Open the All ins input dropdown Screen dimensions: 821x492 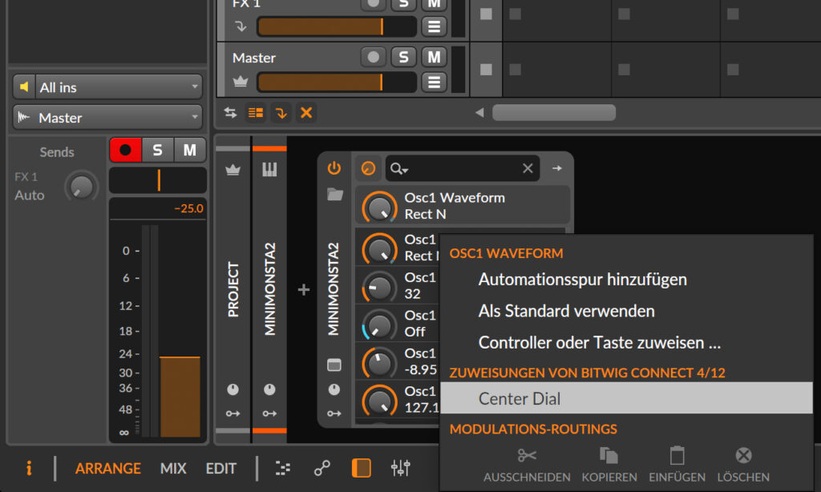tap(107, 87)
